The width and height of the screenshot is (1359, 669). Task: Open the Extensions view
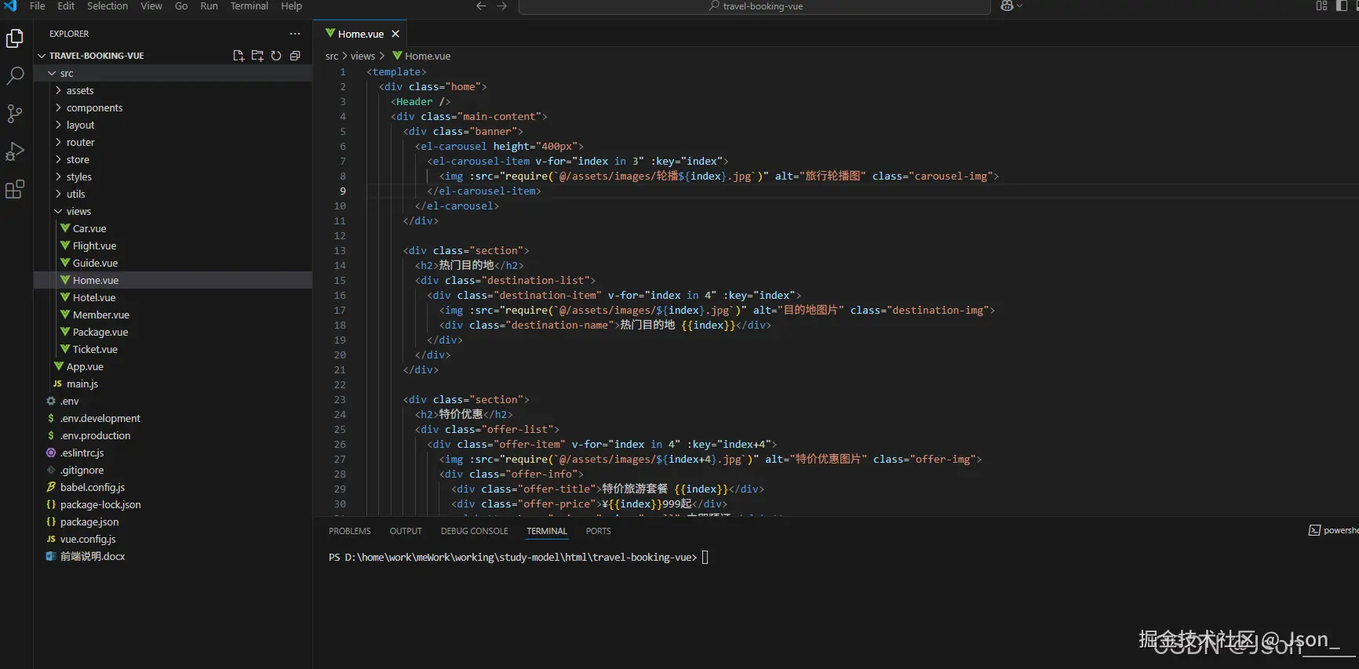tap(15, 189)
